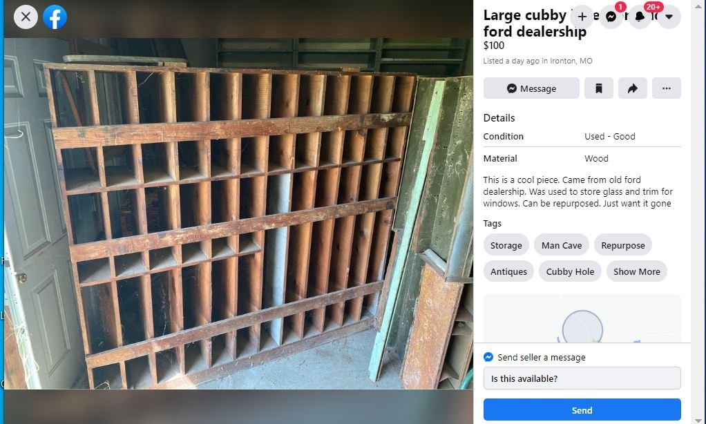Screen dimensions: 706x424
Task: Select the Antiques tag
Action: [x=508, y=271]
